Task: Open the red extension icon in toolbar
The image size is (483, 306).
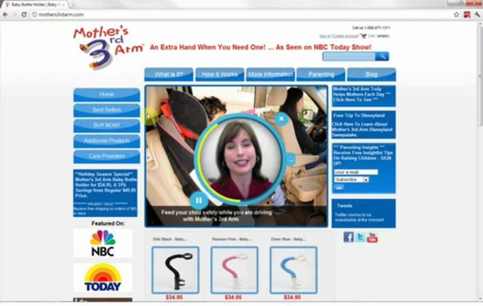Action: [x=467, y=14]
